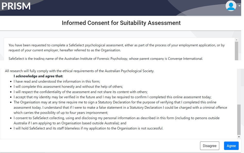Open the user profile avatar icon
This screenshot has width=244, height=153.
[x=231, y=6]
